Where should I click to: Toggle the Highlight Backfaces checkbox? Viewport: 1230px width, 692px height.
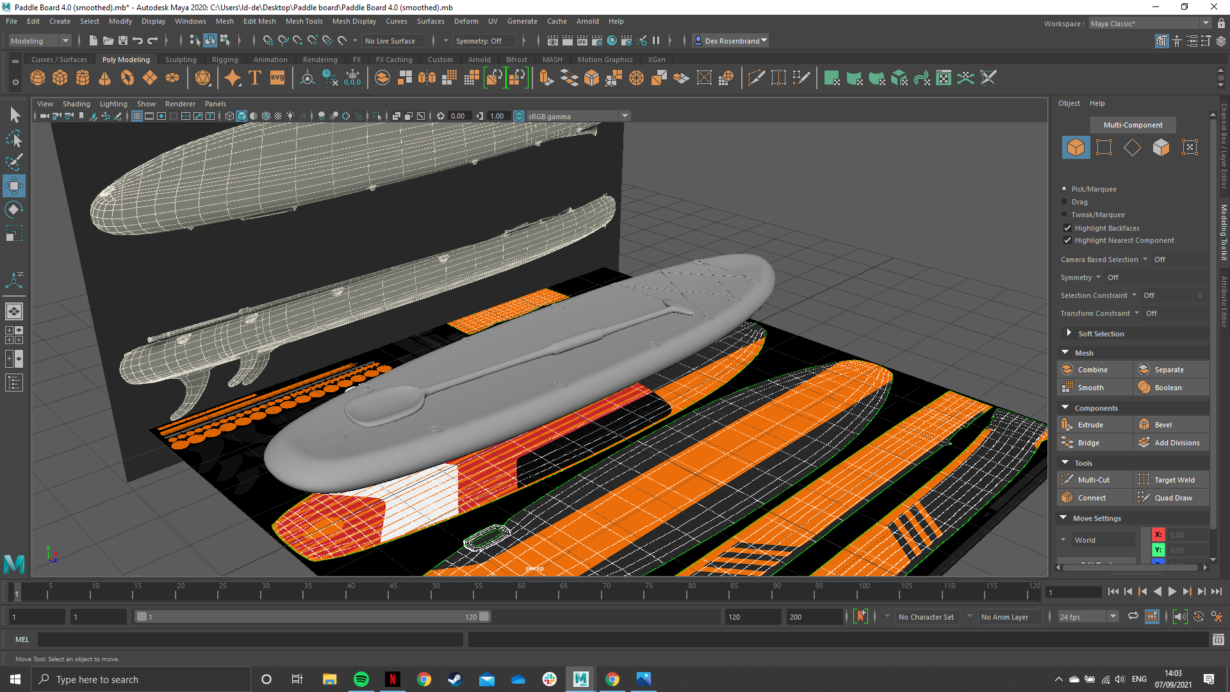click(1067, 228)
